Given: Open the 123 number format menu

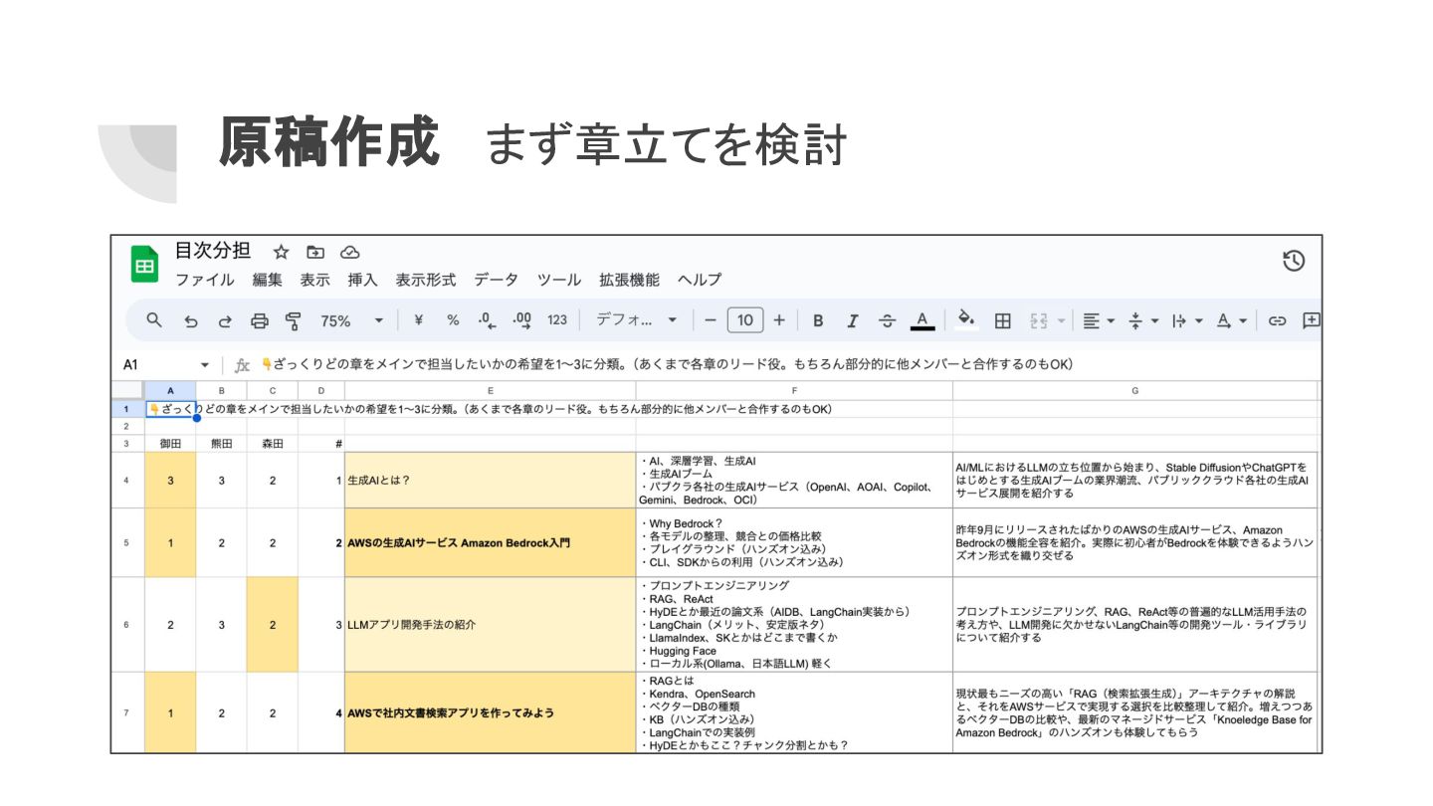Looking at the screenshot, I should point(557,320).
